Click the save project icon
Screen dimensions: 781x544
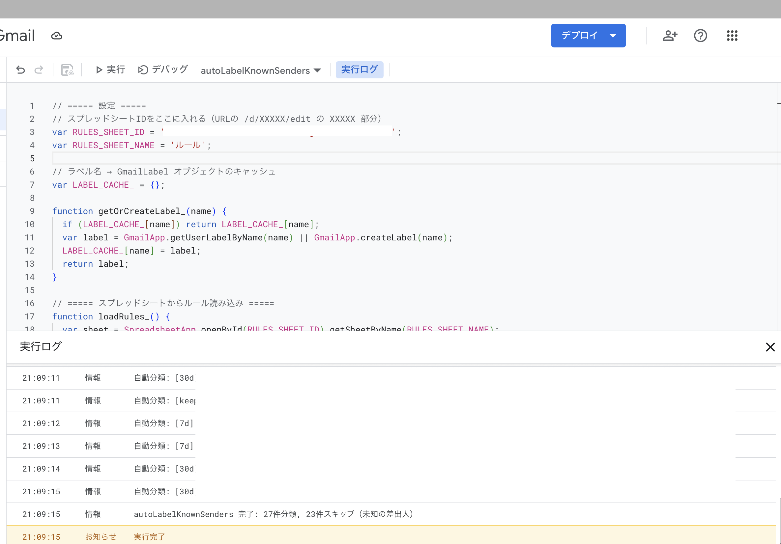click(x=67, y=70)
